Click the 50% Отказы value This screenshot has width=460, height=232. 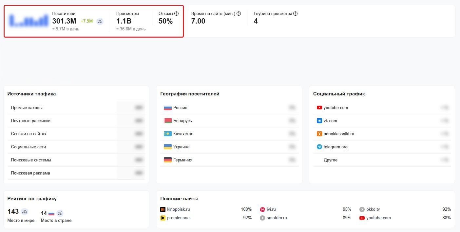[x=165, y=21]
